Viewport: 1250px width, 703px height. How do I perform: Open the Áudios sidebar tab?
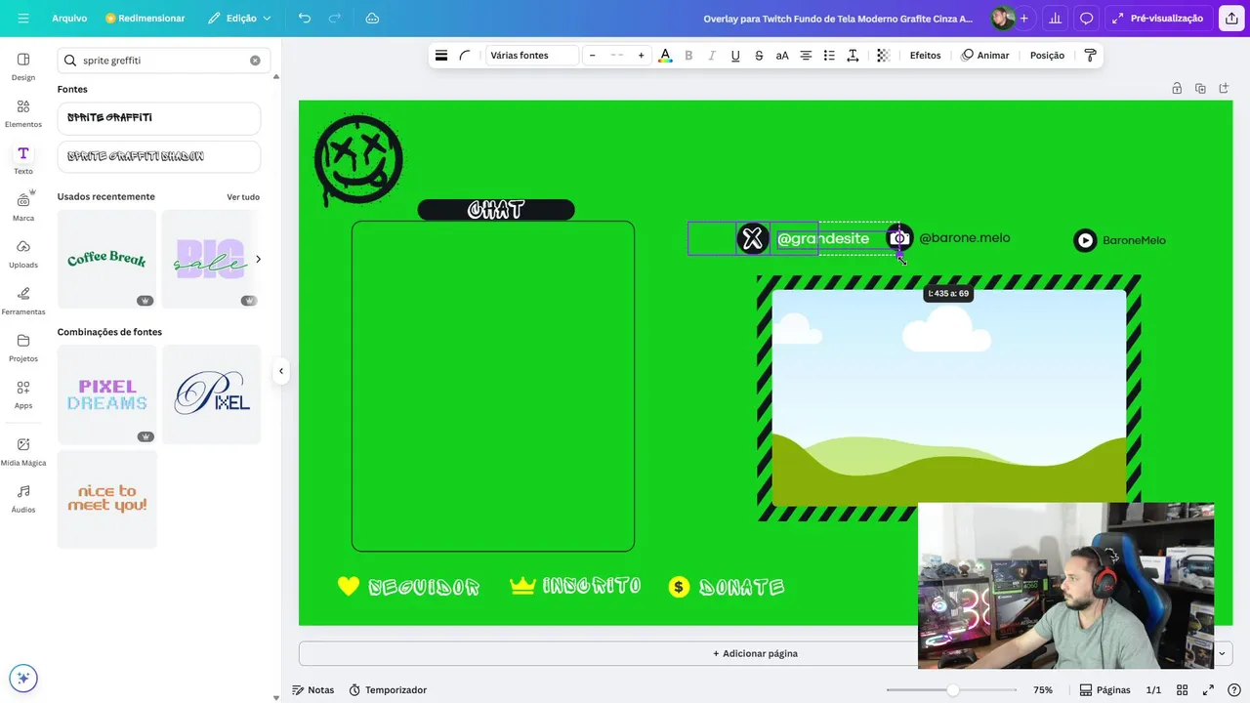[23, 498]
